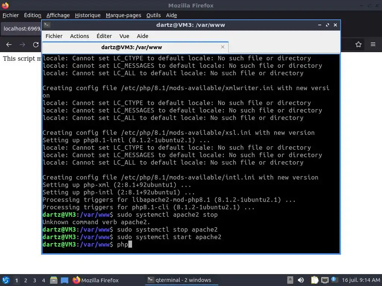Switch to workspace 2

point(26,280)
